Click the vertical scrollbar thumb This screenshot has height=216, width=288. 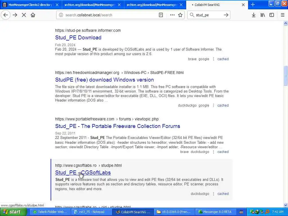click(x=285, y=76)
